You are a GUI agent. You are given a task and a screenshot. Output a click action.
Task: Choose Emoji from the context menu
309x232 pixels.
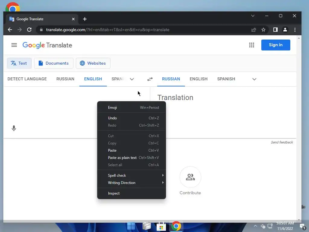pos(132,108)
